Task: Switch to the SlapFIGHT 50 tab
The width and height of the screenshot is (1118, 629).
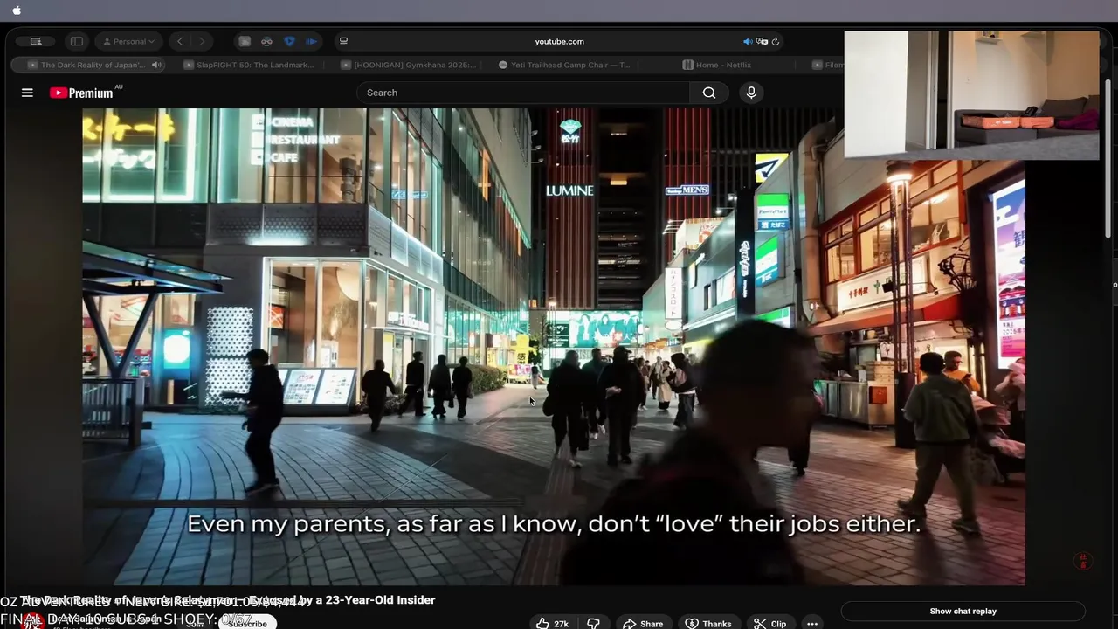Action: coord(248,65)
